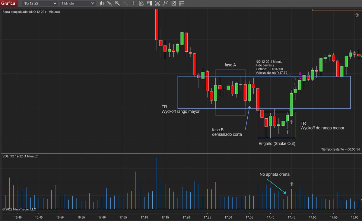
Task: Click the 17:35 time axis label
Action: click(x=249, y=217)
